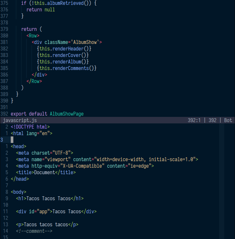This screenshot has width=235, height=239.
Task: Click the "width=device-width, initial-scale=1.0" string
Action: point(145,160)
